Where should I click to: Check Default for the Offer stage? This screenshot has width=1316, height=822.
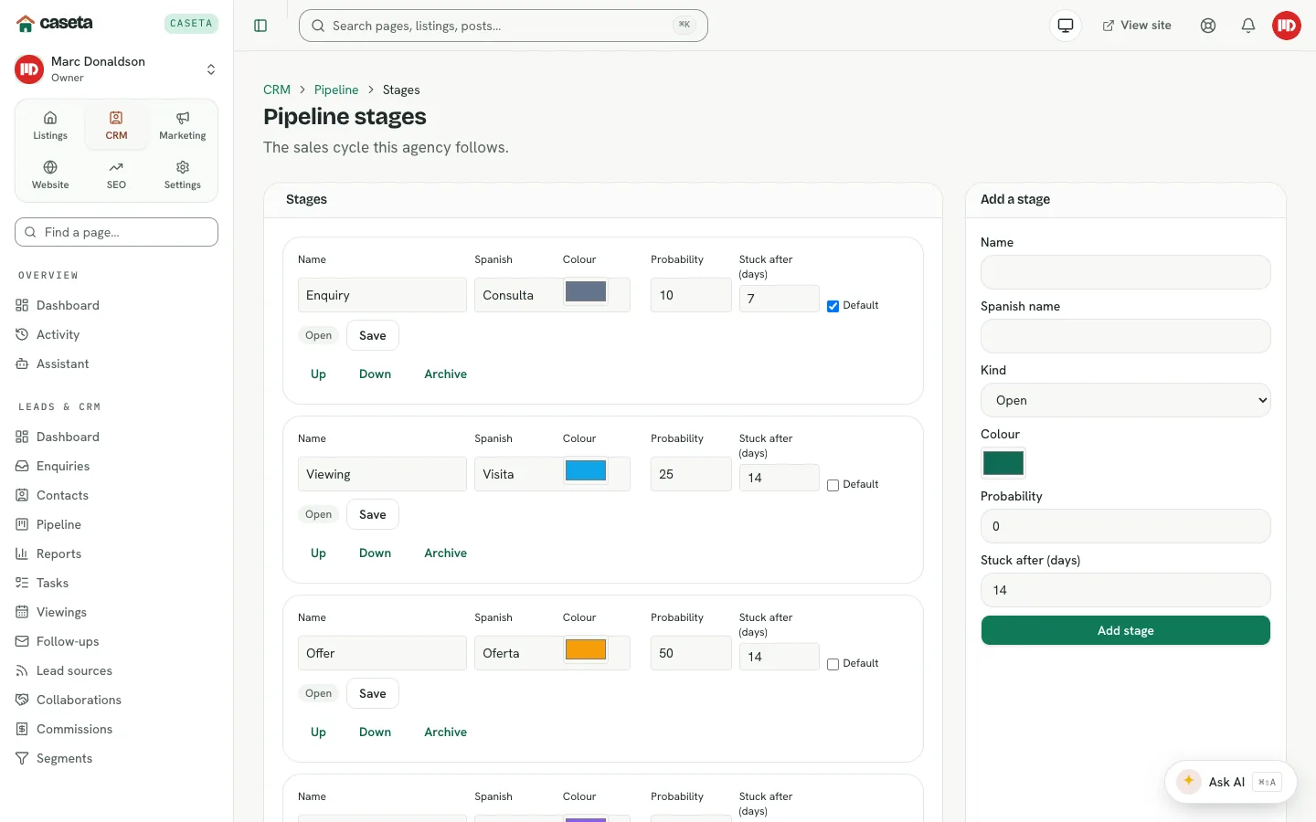pos(833,664)
